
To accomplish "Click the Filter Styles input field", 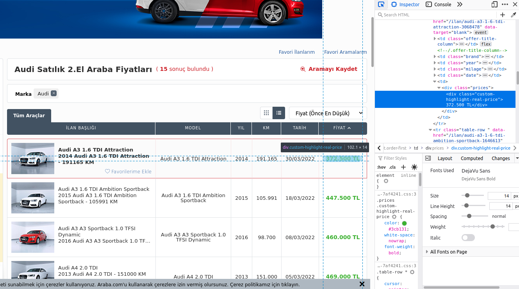I will [x=398, y=158].
